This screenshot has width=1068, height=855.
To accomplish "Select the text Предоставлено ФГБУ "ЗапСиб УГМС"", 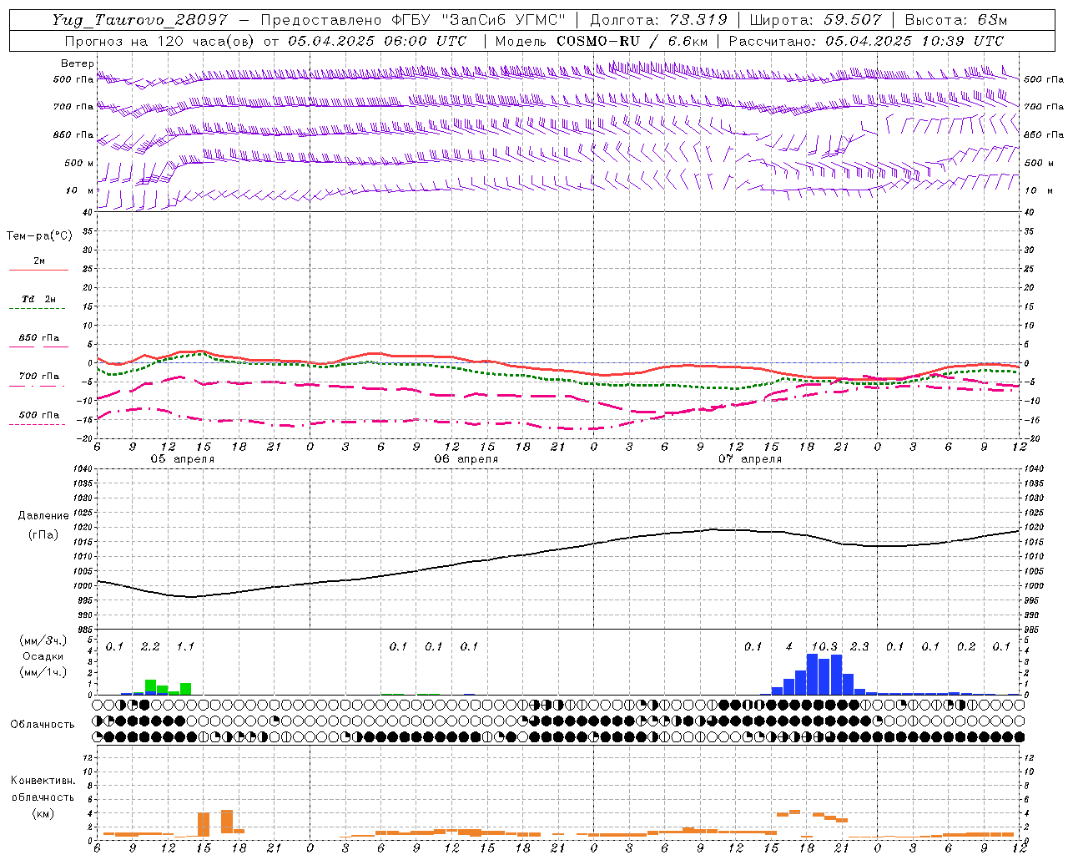I will 413,20.
